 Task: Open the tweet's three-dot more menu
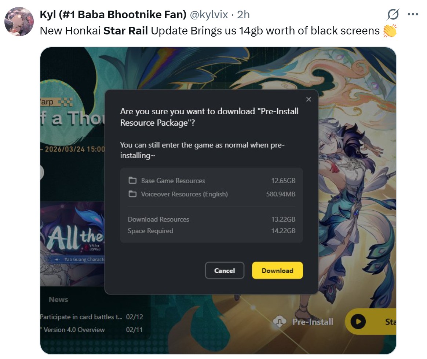coord(413,14)
